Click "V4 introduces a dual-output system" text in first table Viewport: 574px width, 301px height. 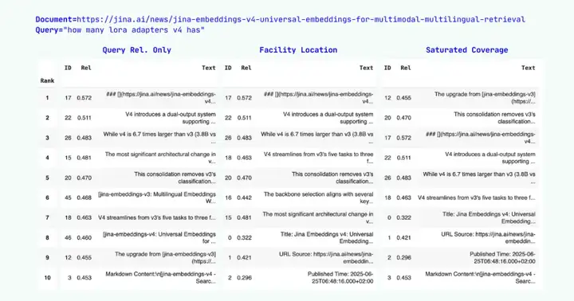[171, 114]
